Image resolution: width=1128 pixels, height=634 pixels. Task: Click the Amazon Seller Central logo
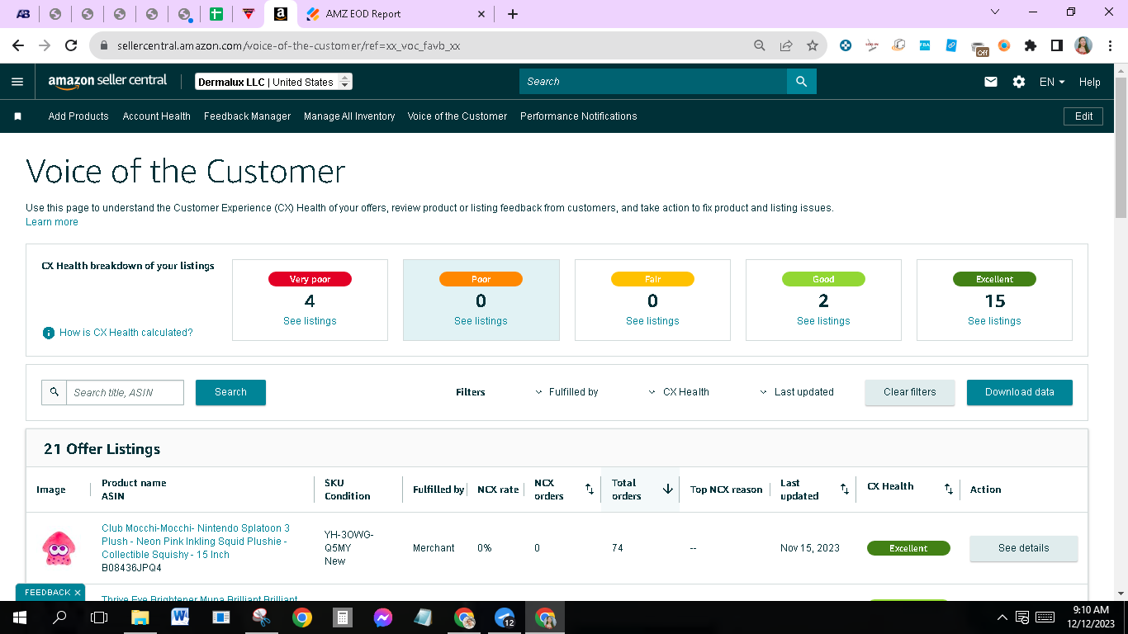107,81
